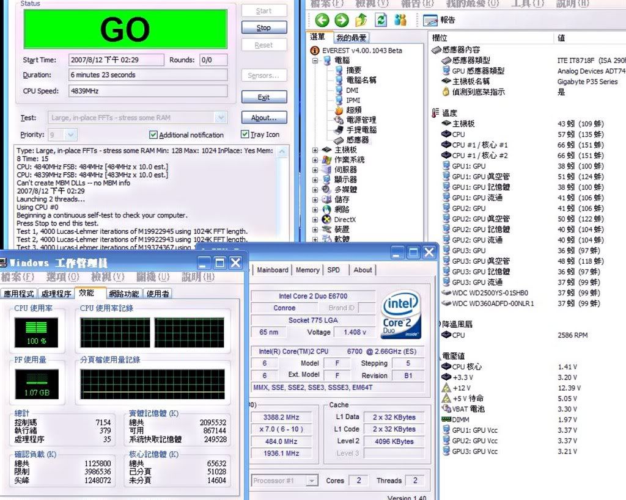This screenshot has width=626, height=500.
Task: Click the CPU Speed field showing 4839MHz
Action: coord(148,91)
